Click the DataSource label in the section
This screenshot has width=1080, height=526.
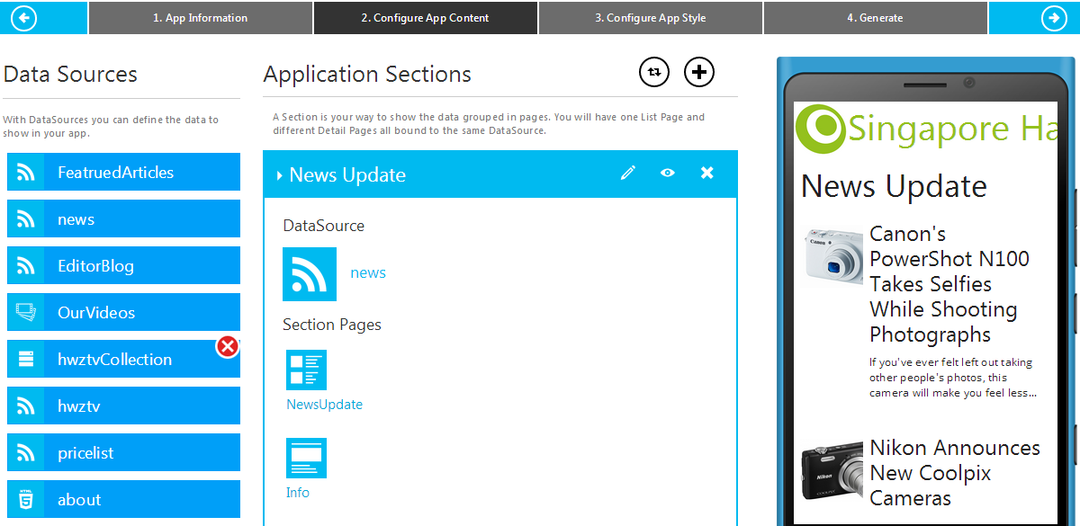coord(323,226)
